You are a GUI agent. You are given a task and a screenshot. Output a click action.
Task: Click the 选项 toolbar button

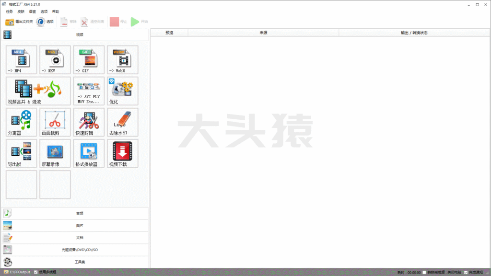45,22
